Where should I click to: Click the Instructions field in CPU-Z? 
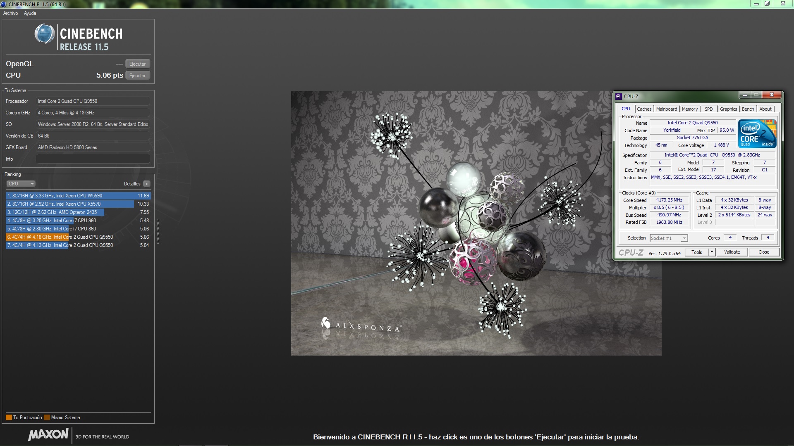tap(712, 179)
